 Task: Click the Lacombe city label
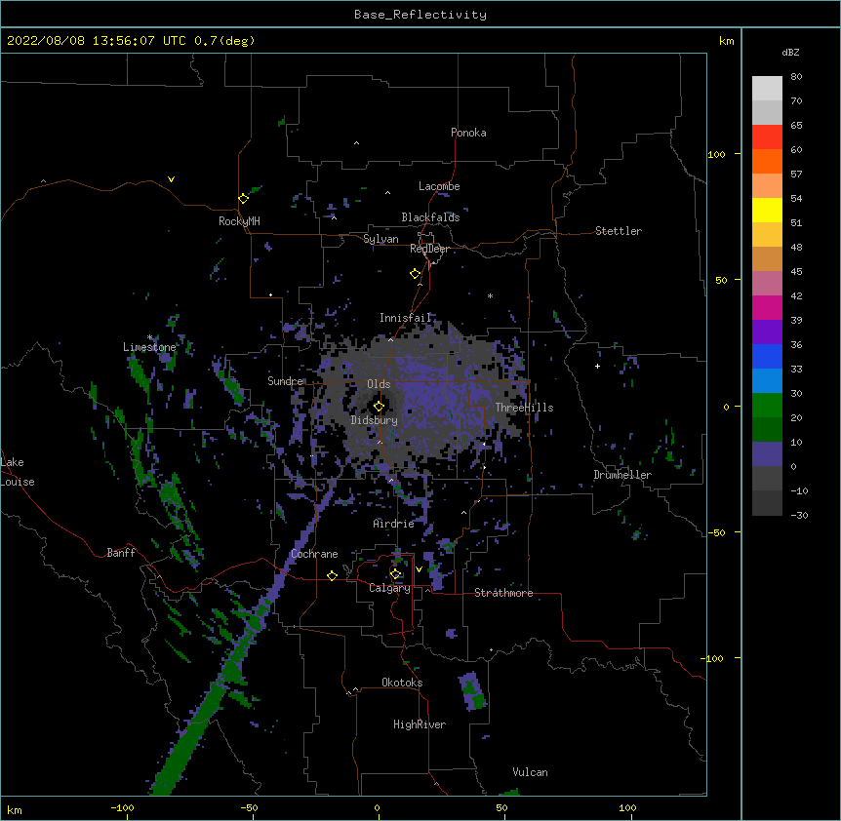(439, 186)
